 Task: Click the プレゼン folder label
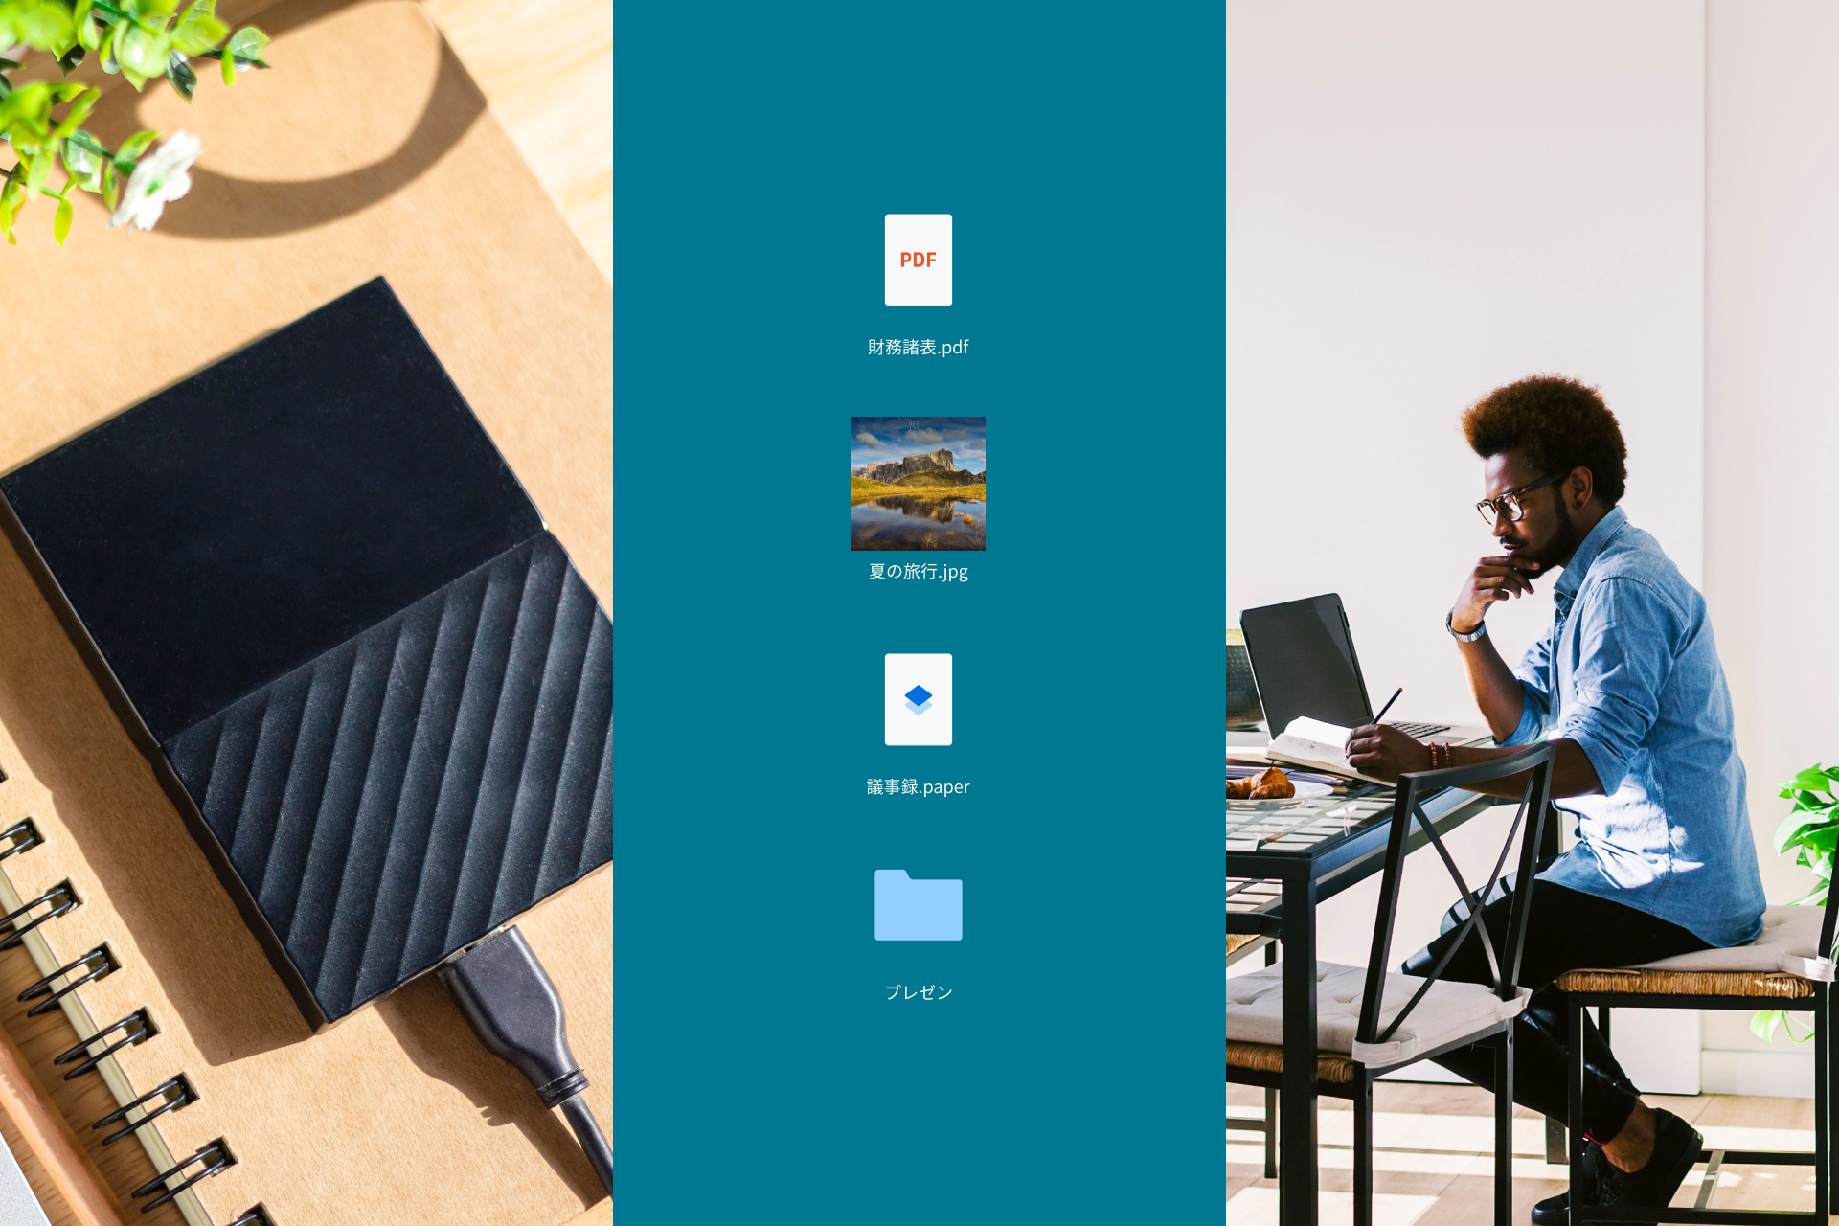point(919,989)
